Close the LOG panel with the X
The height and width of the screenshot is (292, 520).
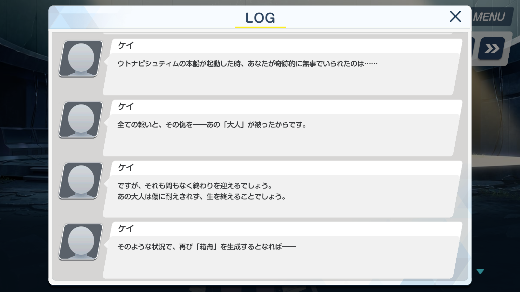point(455,16)
